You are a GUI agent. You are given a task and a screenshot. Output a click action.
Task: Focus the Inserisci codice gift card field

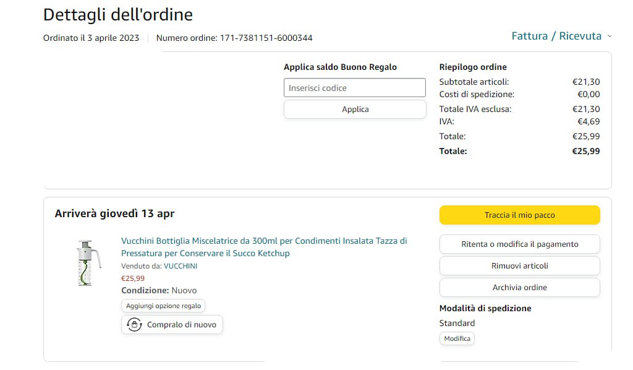355,88
